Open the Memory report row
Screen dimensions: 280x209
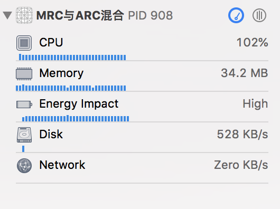point(142,78)
